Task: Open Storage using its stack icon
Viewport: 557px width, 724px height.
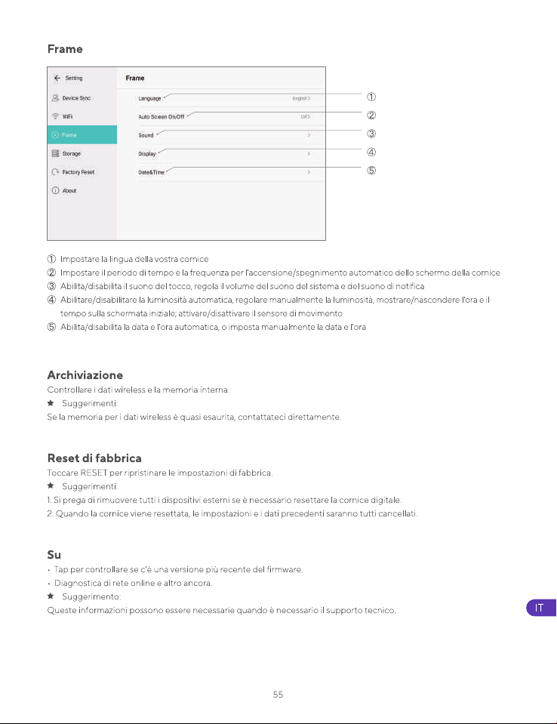Action: [55, 153]
